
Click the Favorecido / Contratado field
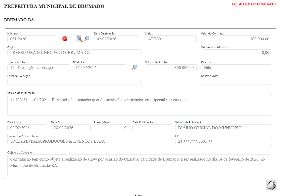click(x=89, y=141)
